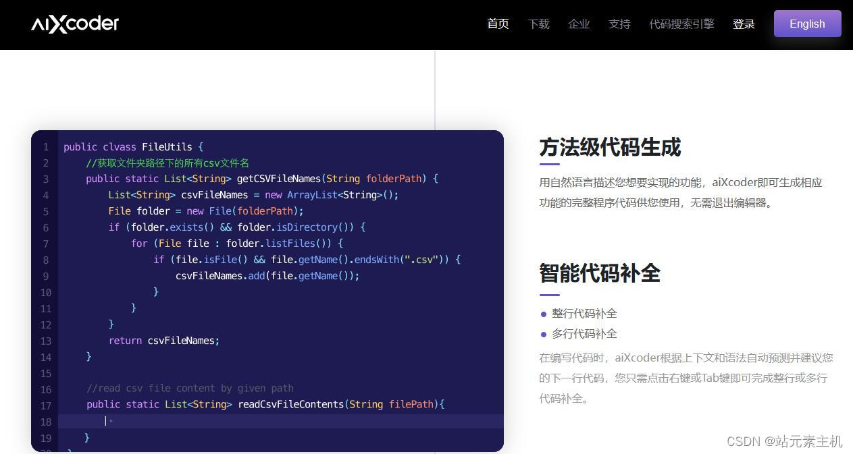This screenshot has height=454, width=853.
Task: Select the 整行代码补全 bullet item
Action: click(x=584, y=314)
